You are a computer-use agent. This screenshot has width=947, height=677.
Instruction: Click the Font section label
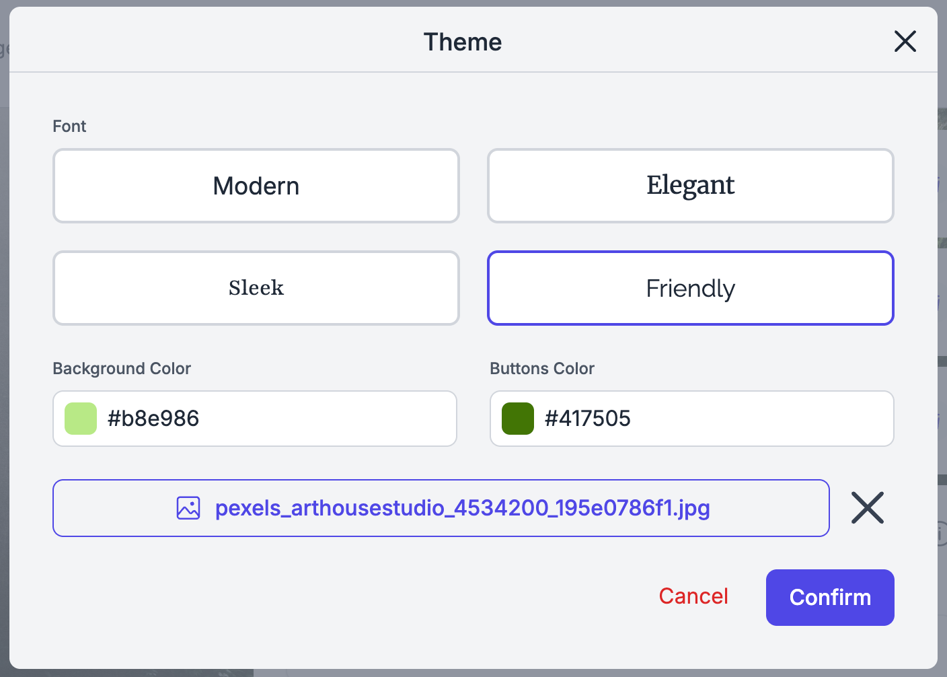click(x=69, y=127)
